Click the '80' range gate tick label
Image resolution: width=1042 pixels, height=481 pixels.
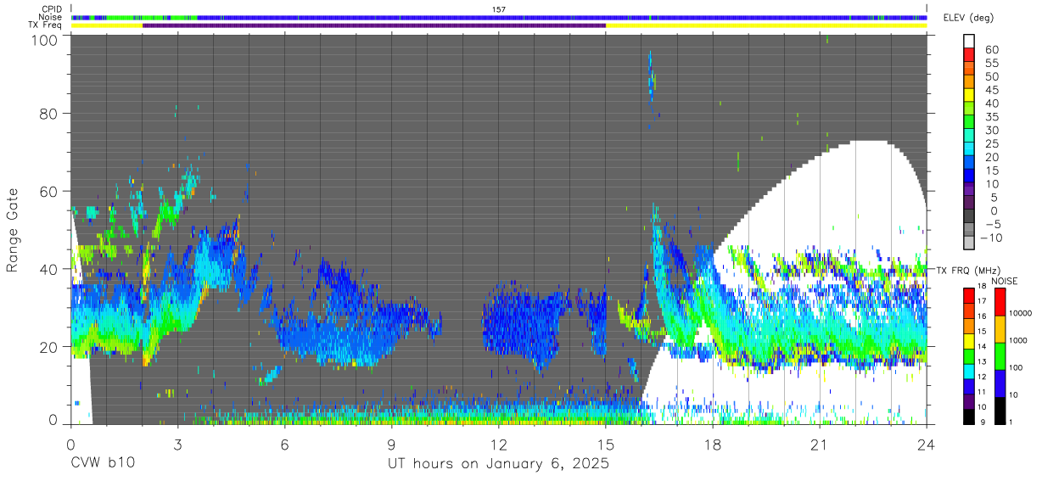tap(49, 114)
